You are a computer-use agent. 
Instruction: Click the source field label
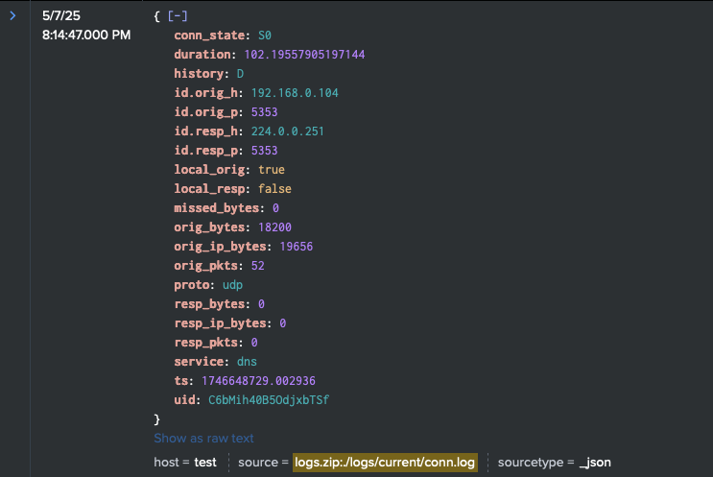point(258,463)
